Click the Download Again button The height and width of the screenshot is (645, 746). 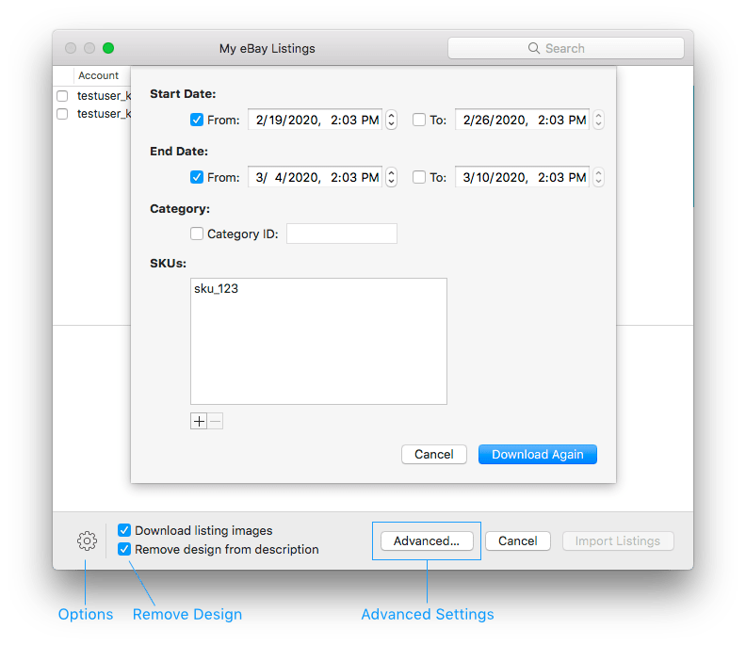pos(538,454)
